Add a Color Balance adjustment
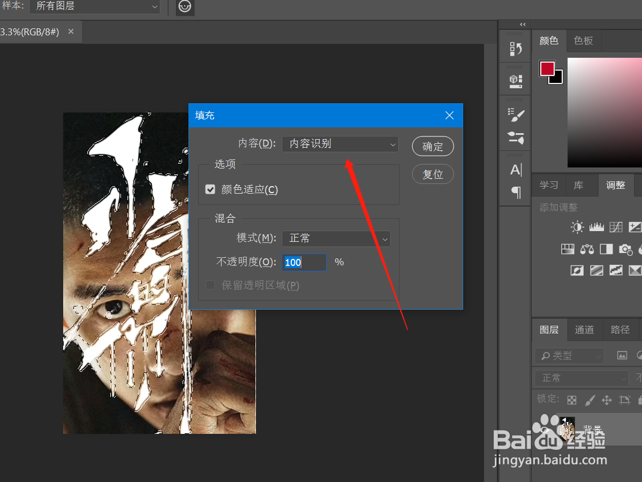Image resolution: width=642 pixels, height=482 pixels. tap(587, 249)
